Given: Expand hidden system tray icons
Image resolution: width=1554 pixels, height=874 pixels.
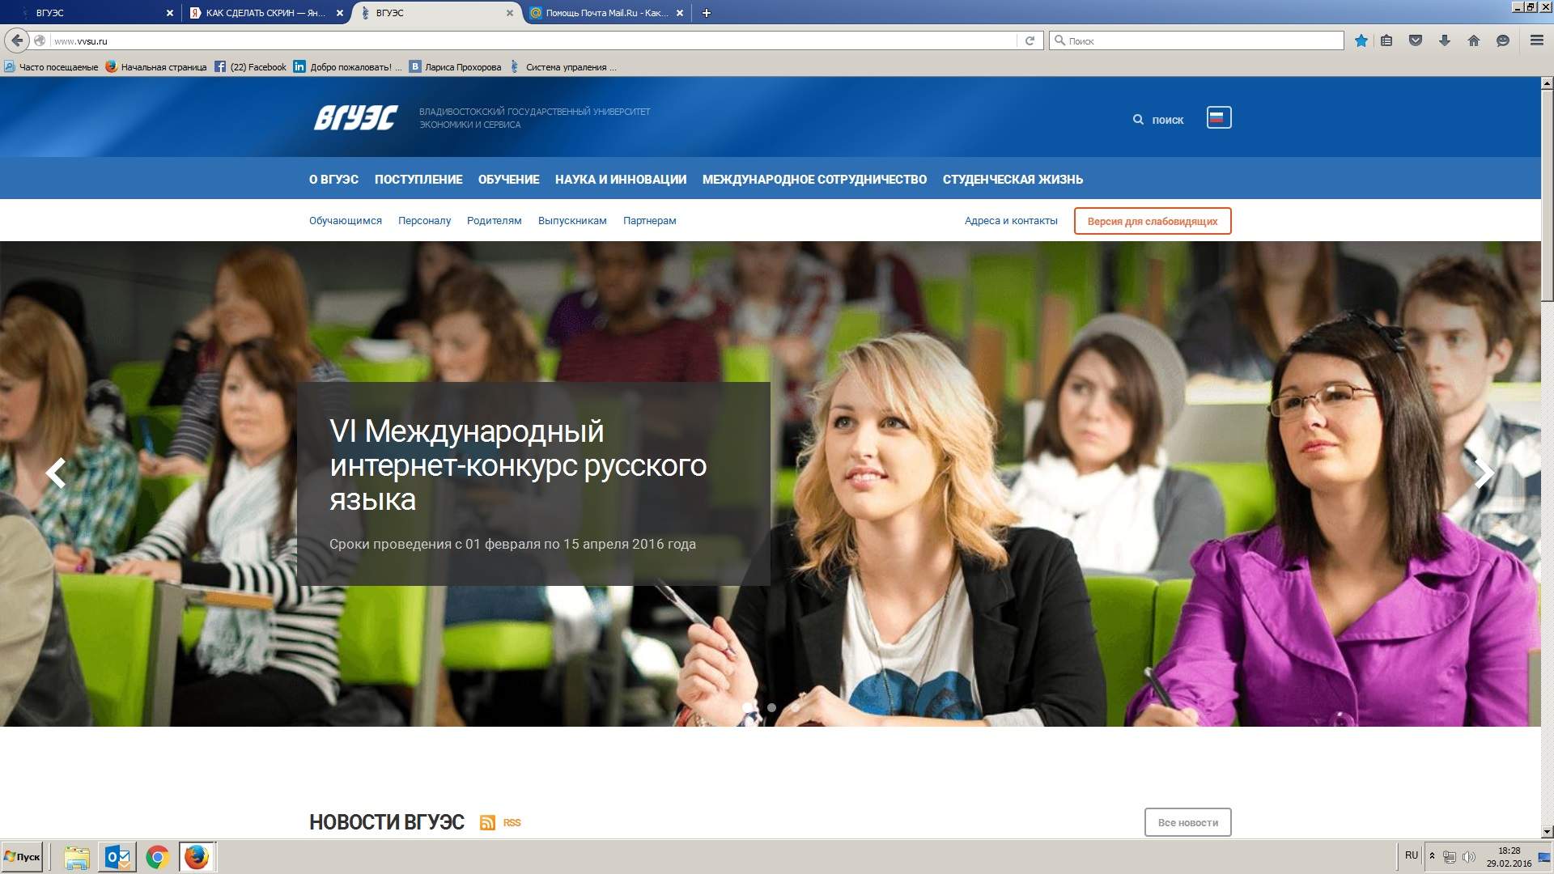Looking at the screenshot, I should point(1432,856).
